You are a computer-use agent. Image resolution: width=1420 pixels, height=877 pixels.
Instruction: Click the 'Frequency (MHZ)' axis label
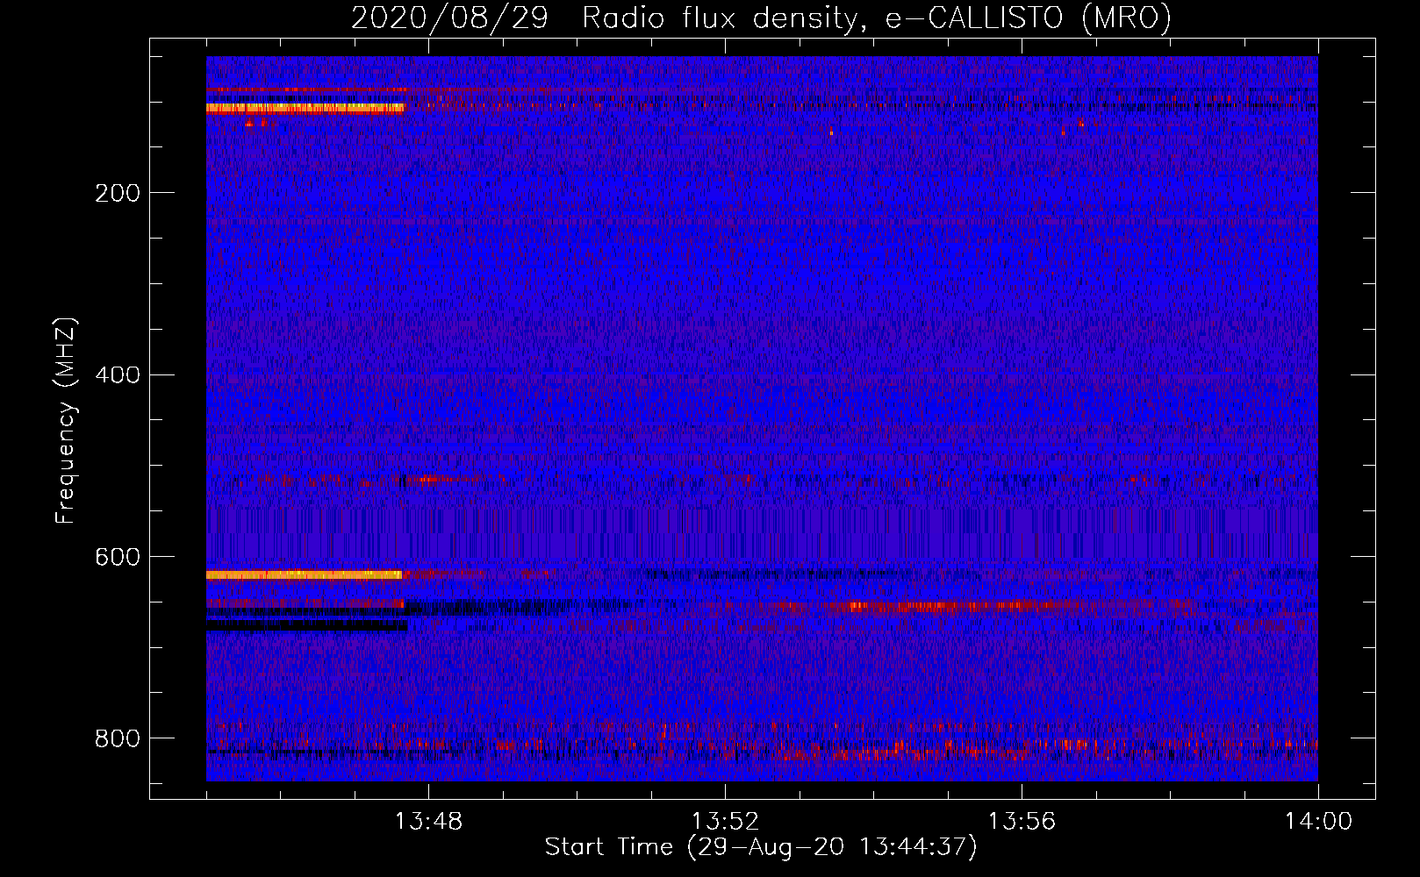point(66,421)
